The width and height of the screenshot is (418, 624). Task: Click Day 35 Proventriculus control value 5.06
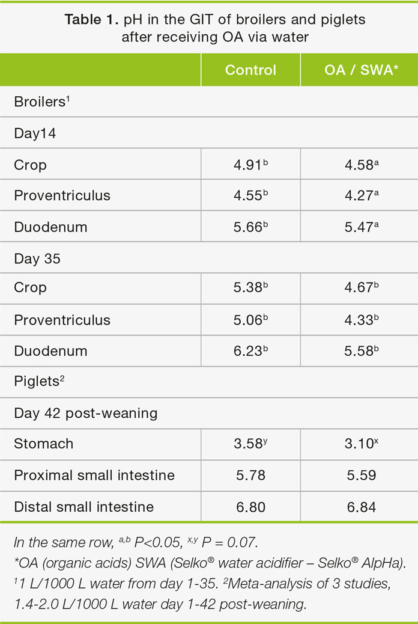pos(247,320)
